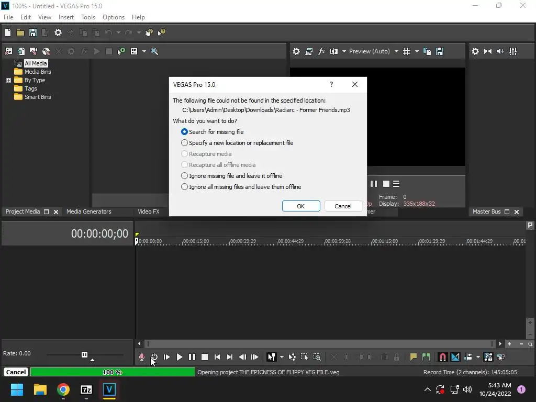Toggle loop playback

click(x=154, y=357)
